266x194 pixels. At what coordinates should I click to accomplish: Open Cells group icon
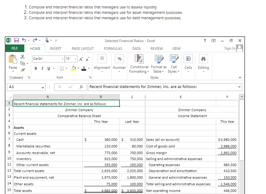(x=188, y=59)
